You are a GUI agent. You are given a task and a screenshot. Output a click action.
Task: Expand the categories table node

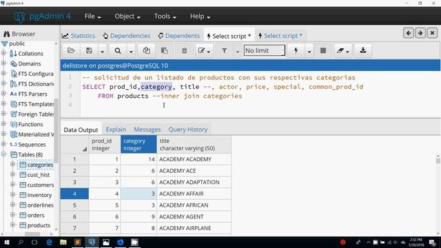tap(12, 165)
